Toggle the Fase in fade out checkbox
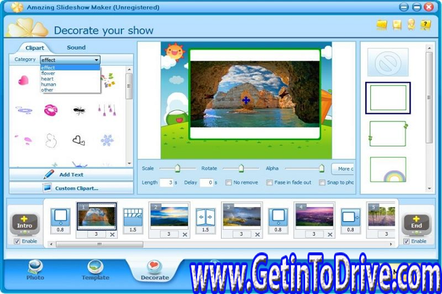 (x=269, y=183)
